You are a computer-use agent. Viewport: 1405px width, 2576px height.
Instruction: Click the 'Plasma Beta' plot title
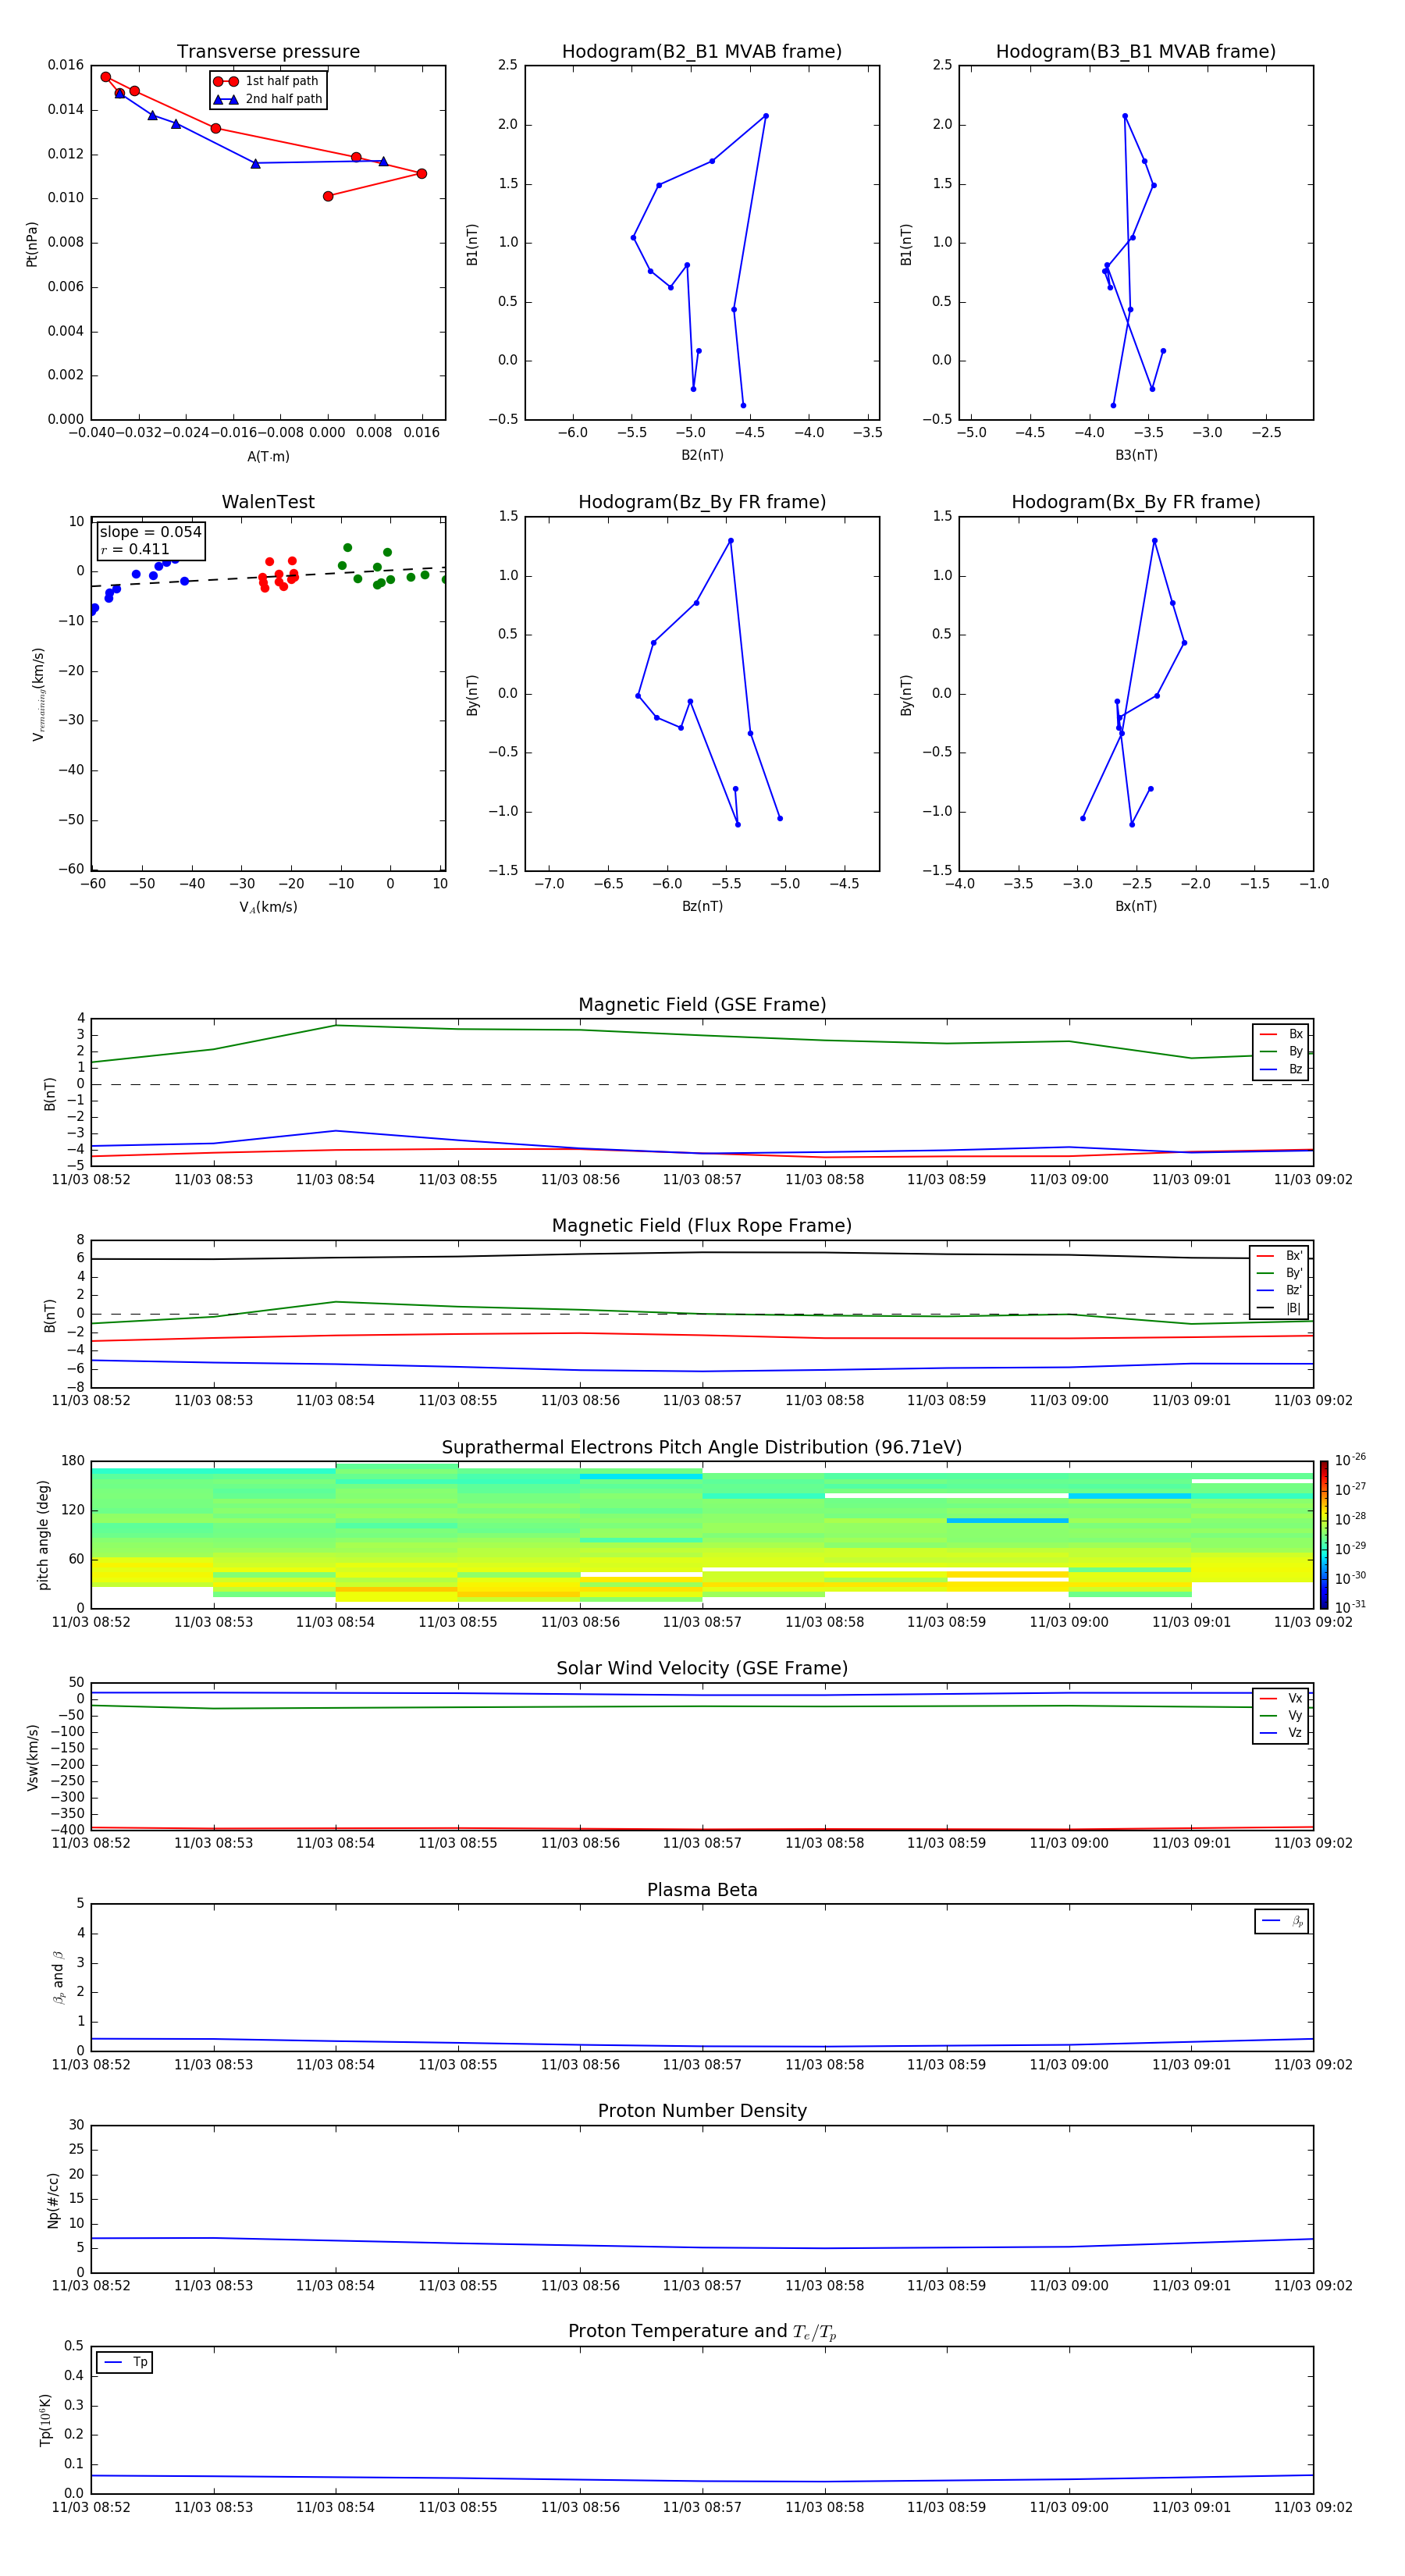(x=702, y=1891)
